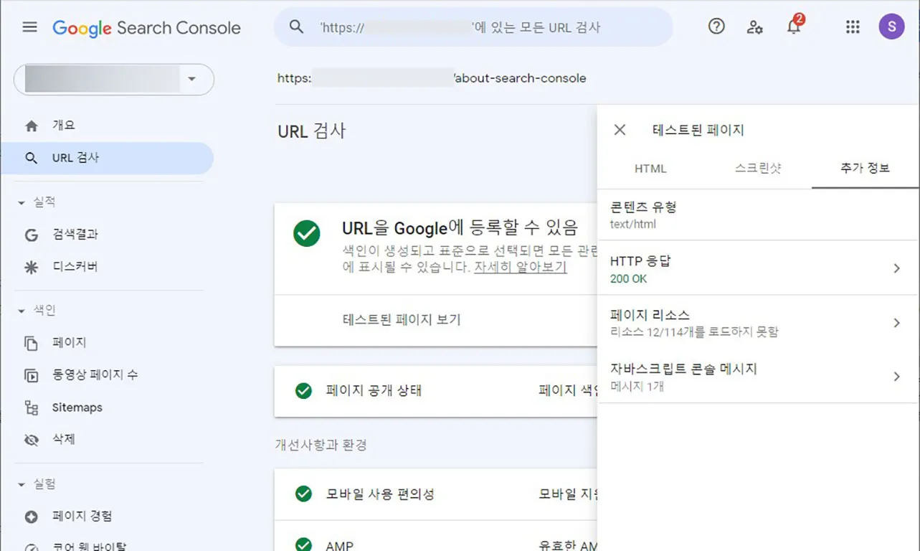Click the pages icon beside 페이지
This screenshot has width=920, height=551.
click(x=31, y=343)
